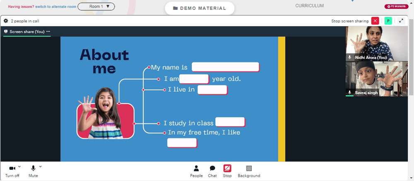Image resolution: width=414 pixels, height=181 pixels.
Task: Select Savraj singh video thumbnail
Action: 377,79
